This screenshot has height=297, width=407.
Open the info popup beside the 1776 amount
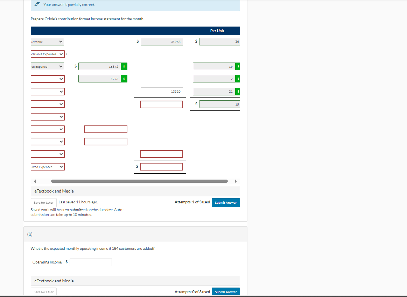click(124, 79)
